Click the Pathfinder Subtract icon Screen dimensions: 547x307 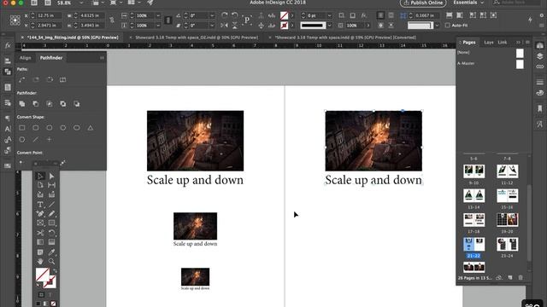tap(36, 104)
